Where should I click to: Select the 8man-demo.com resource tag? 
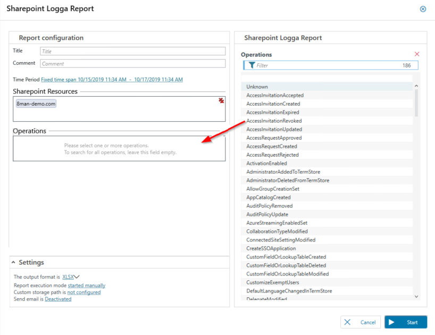click(36, 104)
